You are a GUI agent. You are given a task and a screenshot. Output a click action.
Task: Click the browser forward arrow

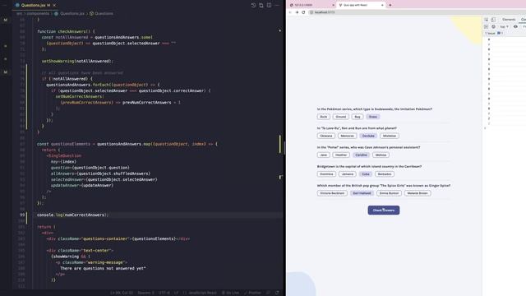point(297,12)
